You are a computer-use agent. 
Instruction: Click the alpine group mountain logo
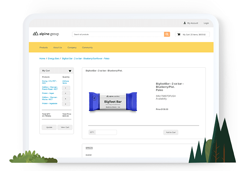click(x=36, y=34)
